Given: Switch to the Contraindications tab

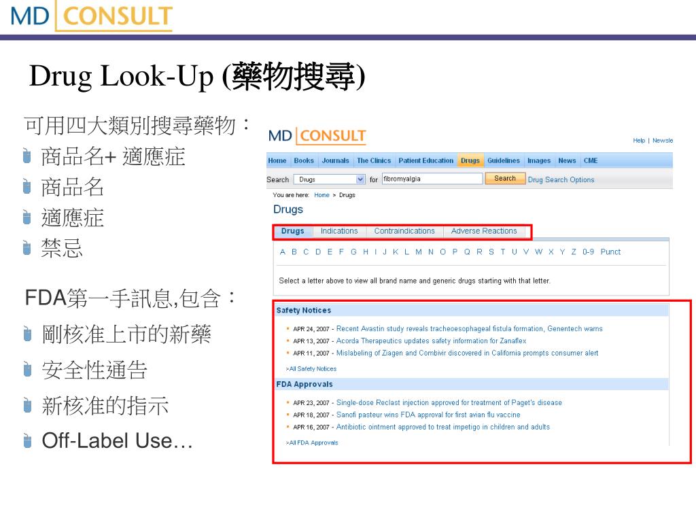Looking at the screenshot, I should 404,231.
